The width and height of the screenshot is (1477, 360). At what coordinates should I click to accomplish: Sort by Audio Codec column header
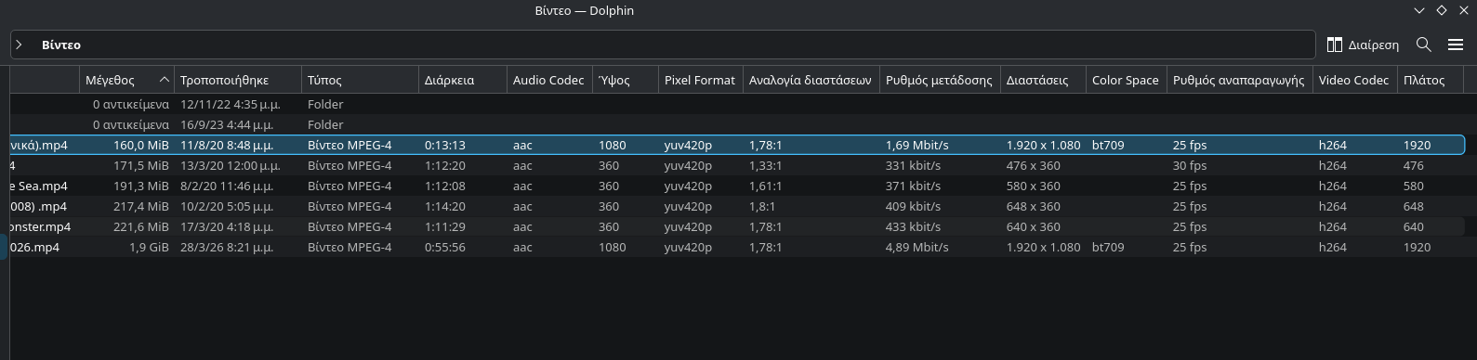[549, 80]
